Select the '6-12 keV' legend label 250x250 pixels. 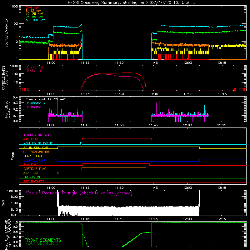[x=33, y=11]
